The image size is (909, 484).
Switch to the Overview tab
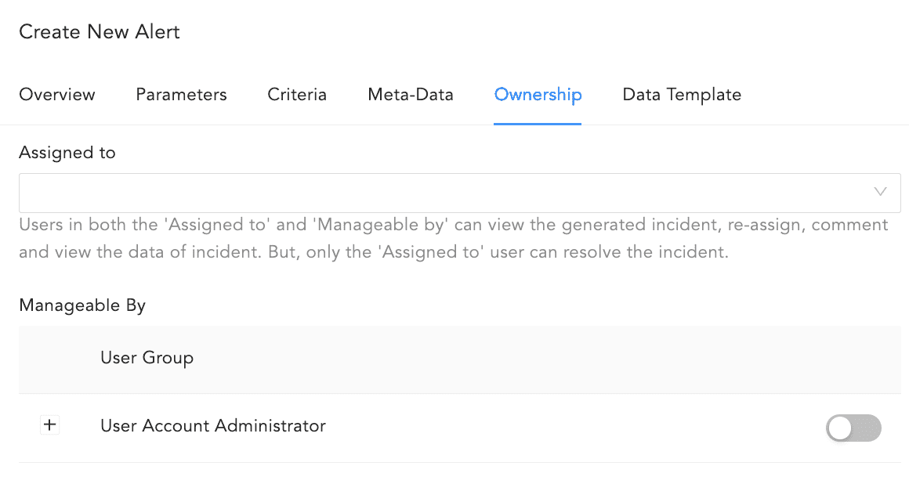coord(56,94)
